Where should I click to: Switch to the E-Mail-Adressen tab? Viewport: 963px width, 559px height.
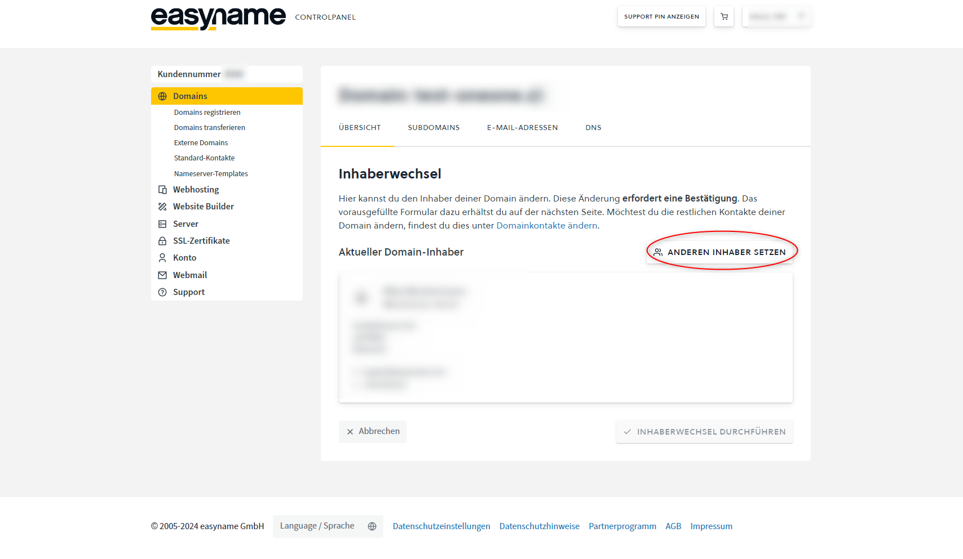522,128
